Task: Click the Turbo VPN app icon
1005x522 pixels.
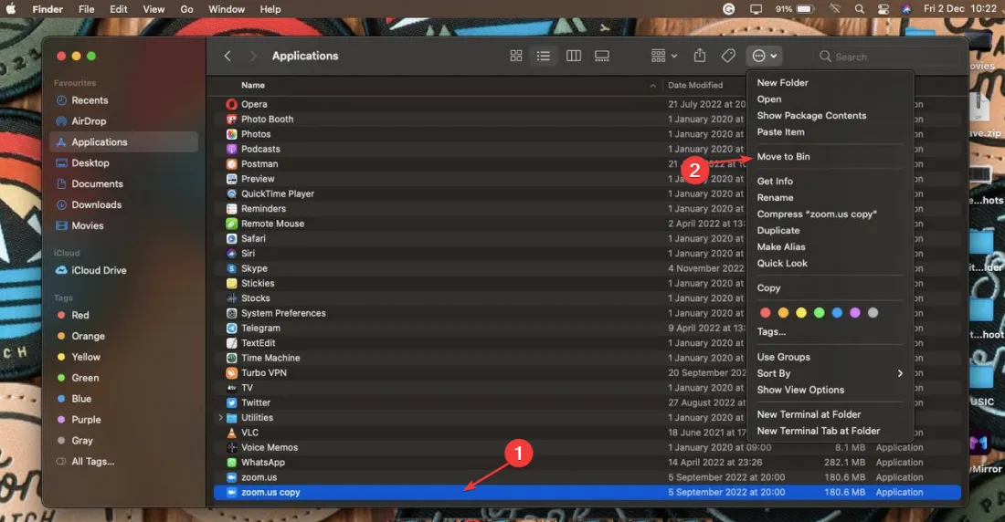Action: point(231,372)
